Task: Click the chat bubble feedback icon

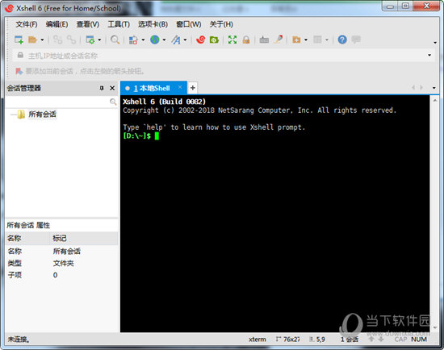Action: (356, 40)
